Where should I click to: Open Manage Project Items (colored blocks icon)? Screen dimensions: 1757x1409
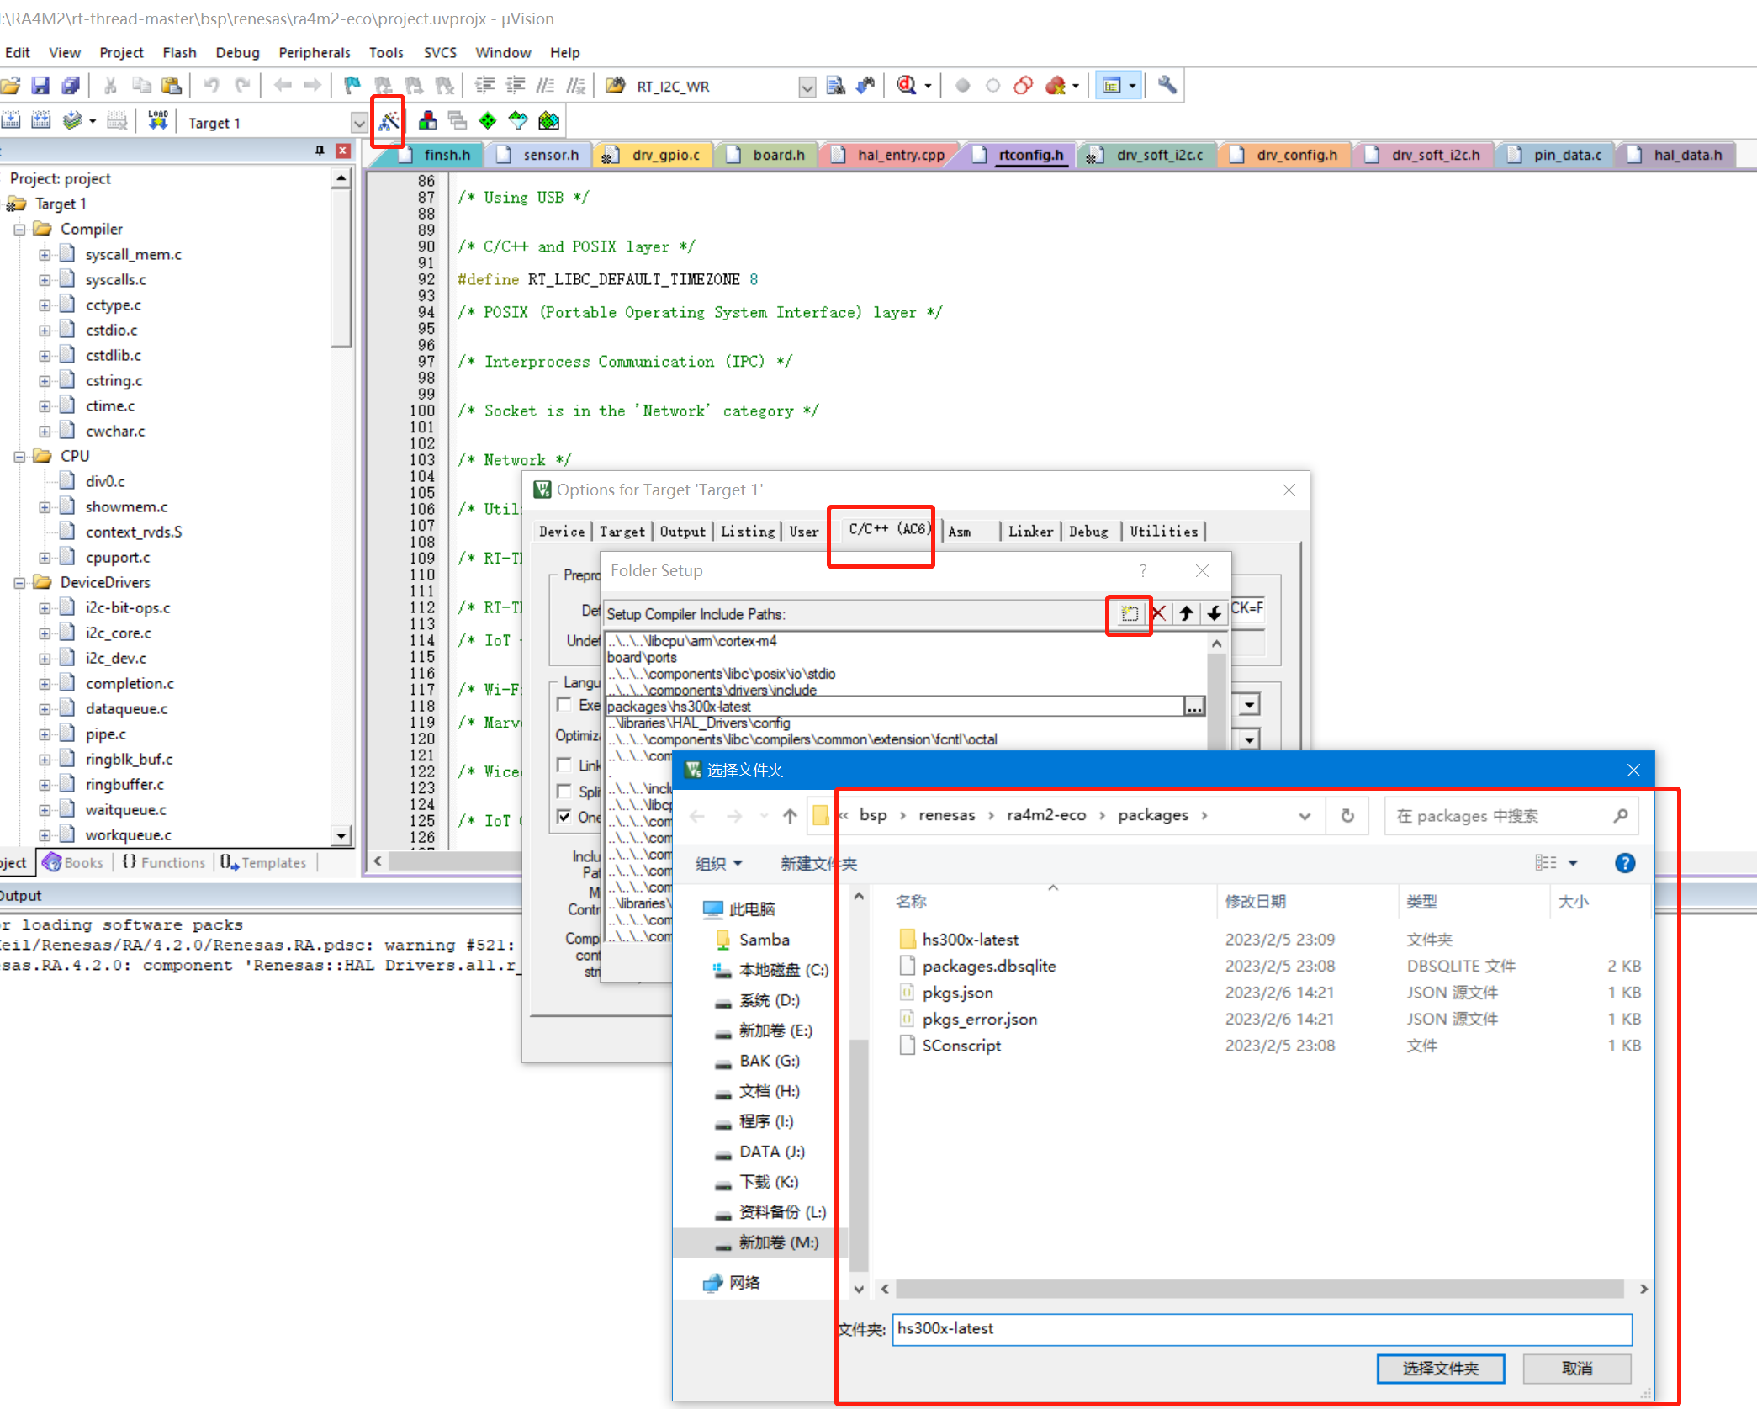tap(427, 121)
